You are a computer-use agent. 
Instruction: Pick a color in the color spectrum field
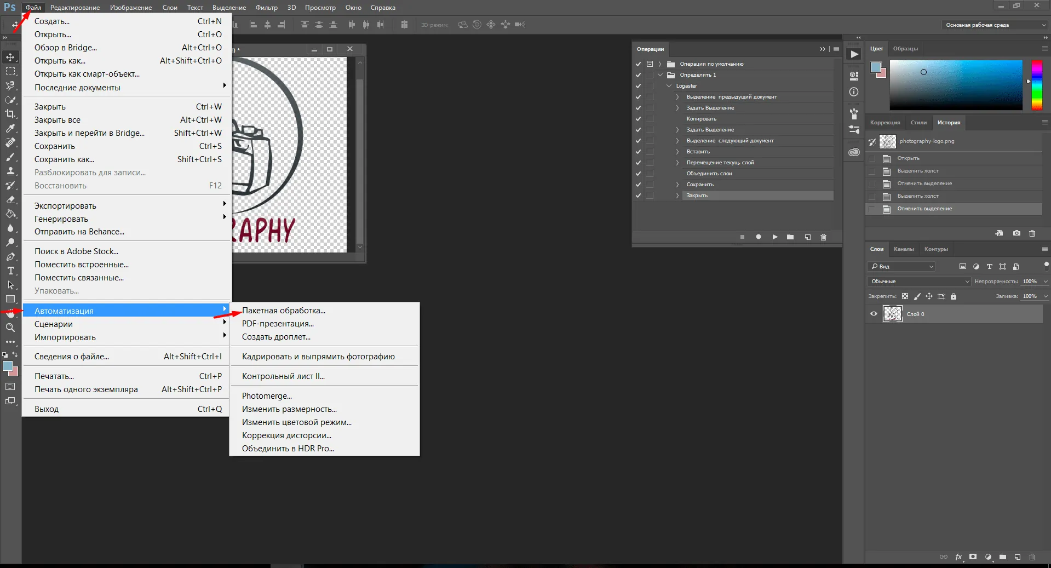click(956, 85)
